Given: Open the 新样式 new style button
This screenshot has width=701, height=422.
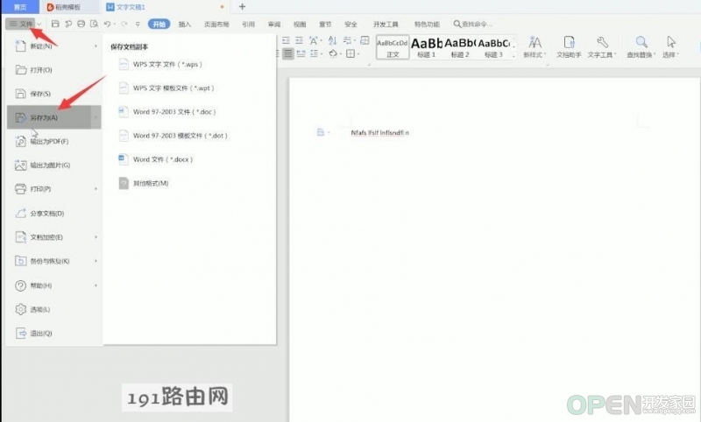Looking at the screenshot, I should point(535,47).
